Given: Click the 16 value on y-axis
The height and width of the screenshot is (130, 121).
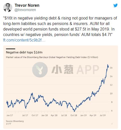Looking at the screenshot, I should pyautogui.click(x=111, y=68).
